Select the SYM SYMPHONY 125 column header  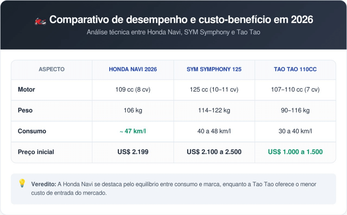click(214, 69)
